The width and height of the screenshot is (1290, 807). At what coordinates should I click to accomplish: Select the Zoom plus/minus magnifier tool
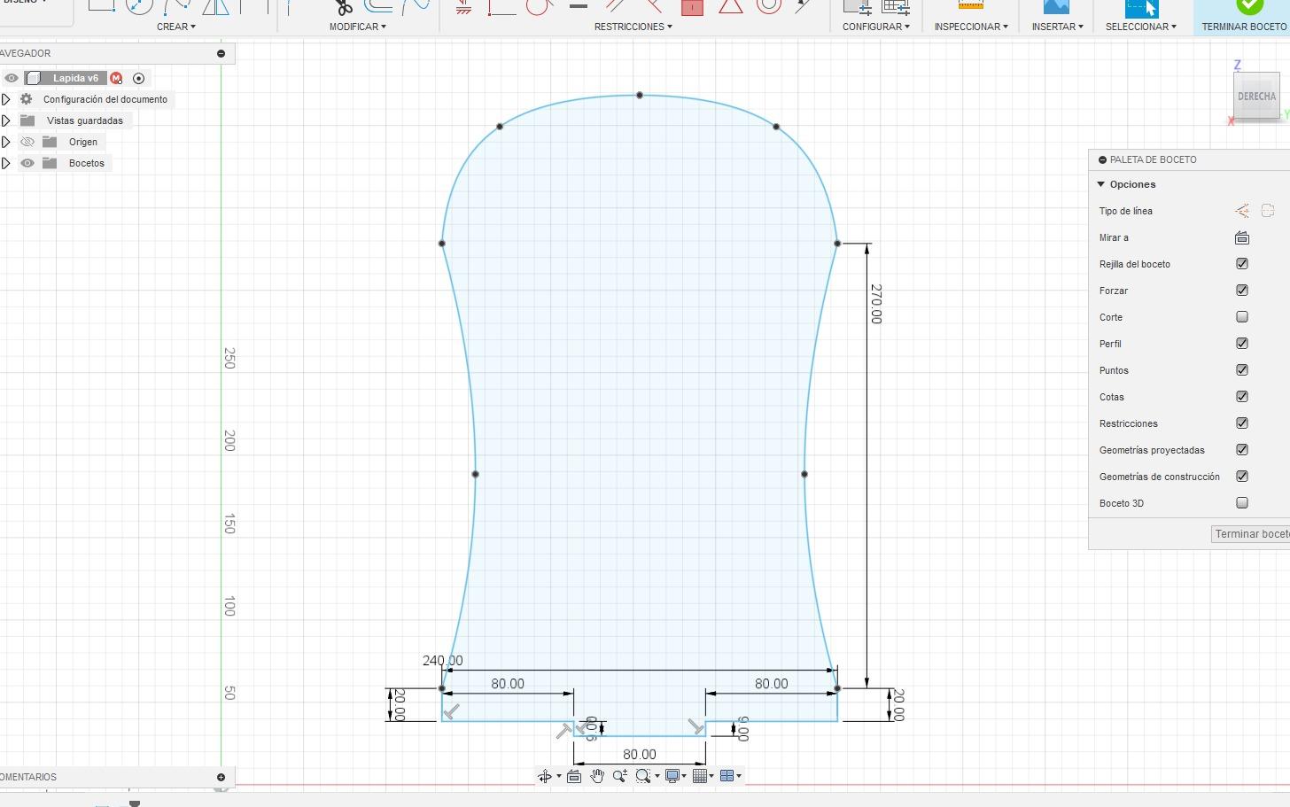620,776
